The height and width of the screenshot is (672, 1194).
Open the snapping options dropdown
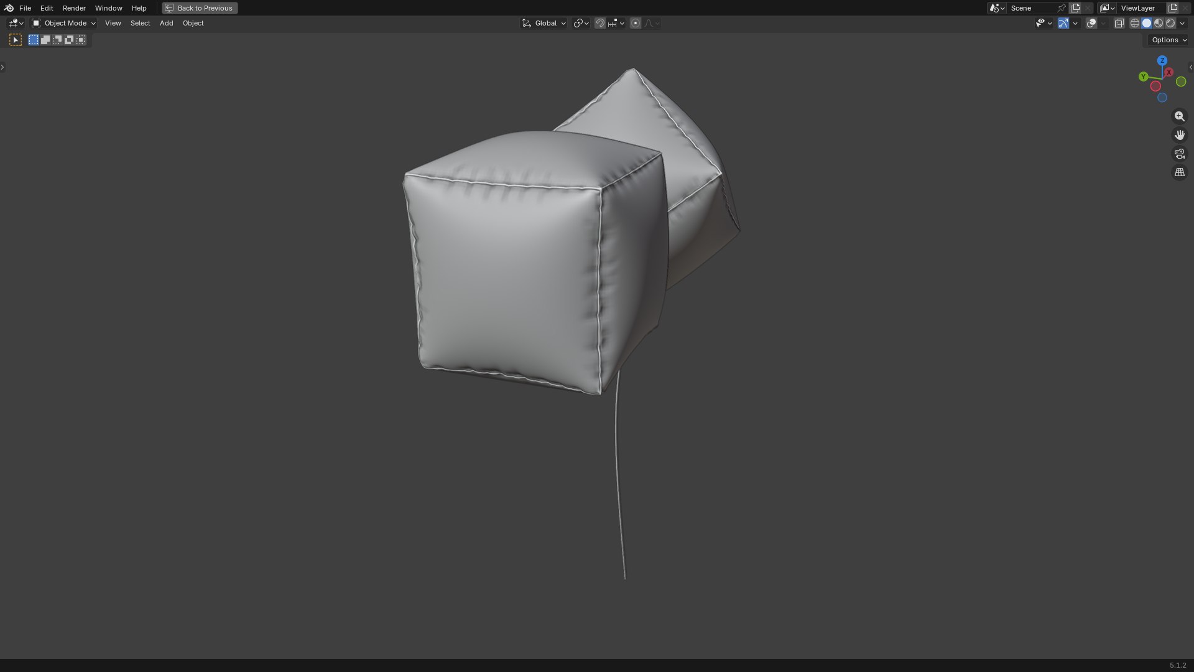616,23
